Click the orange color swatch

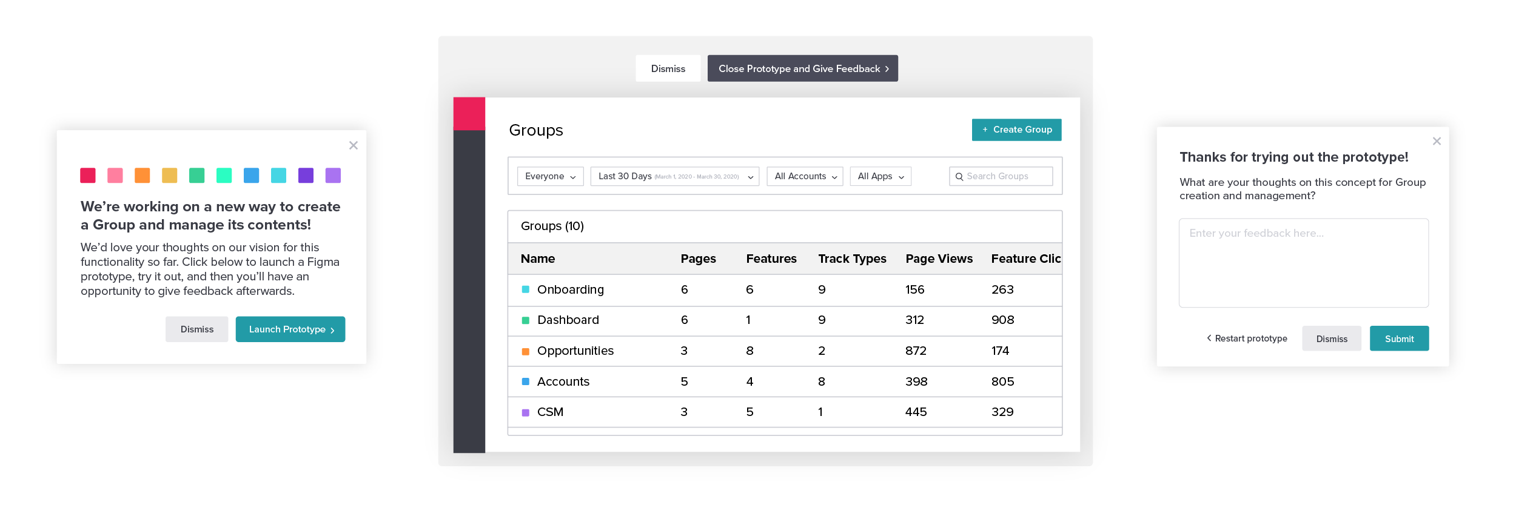[143, 176]
